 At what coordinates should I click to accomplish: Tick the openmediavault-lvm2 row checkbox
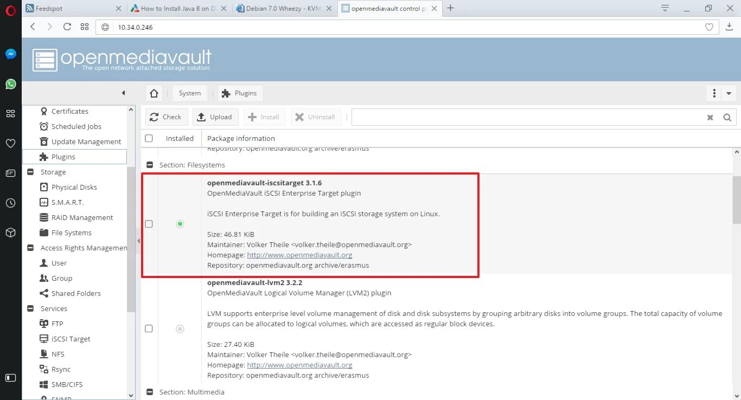tap(149, 328)
